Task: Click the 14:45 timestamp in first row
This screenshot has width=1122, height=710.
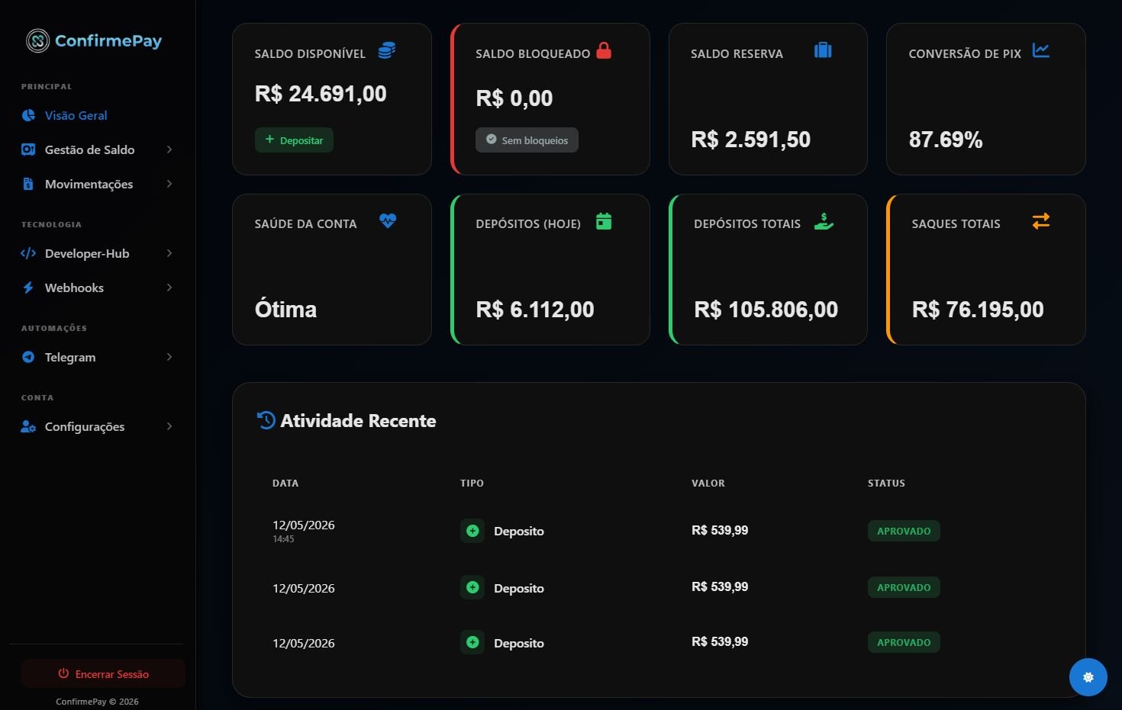Action: click(x=283, y=539)
